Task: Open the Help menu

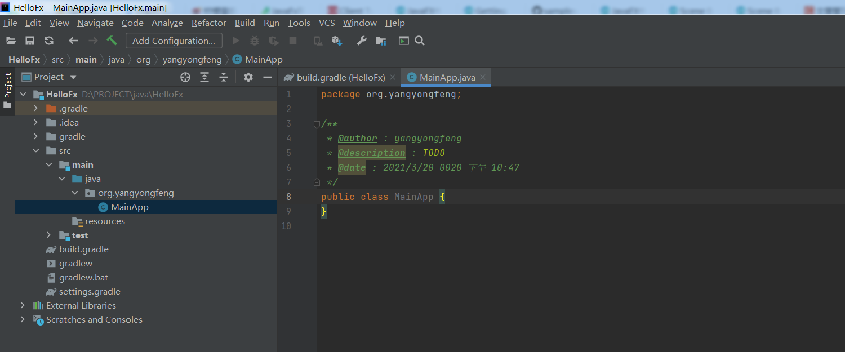Action: pyautogui.click(x=395, y=23)
